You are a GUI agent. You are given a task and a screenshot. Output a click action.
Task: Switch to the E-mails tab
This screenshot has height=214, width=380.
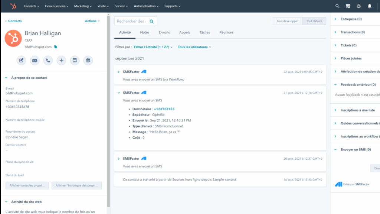[x=164, y=32]
